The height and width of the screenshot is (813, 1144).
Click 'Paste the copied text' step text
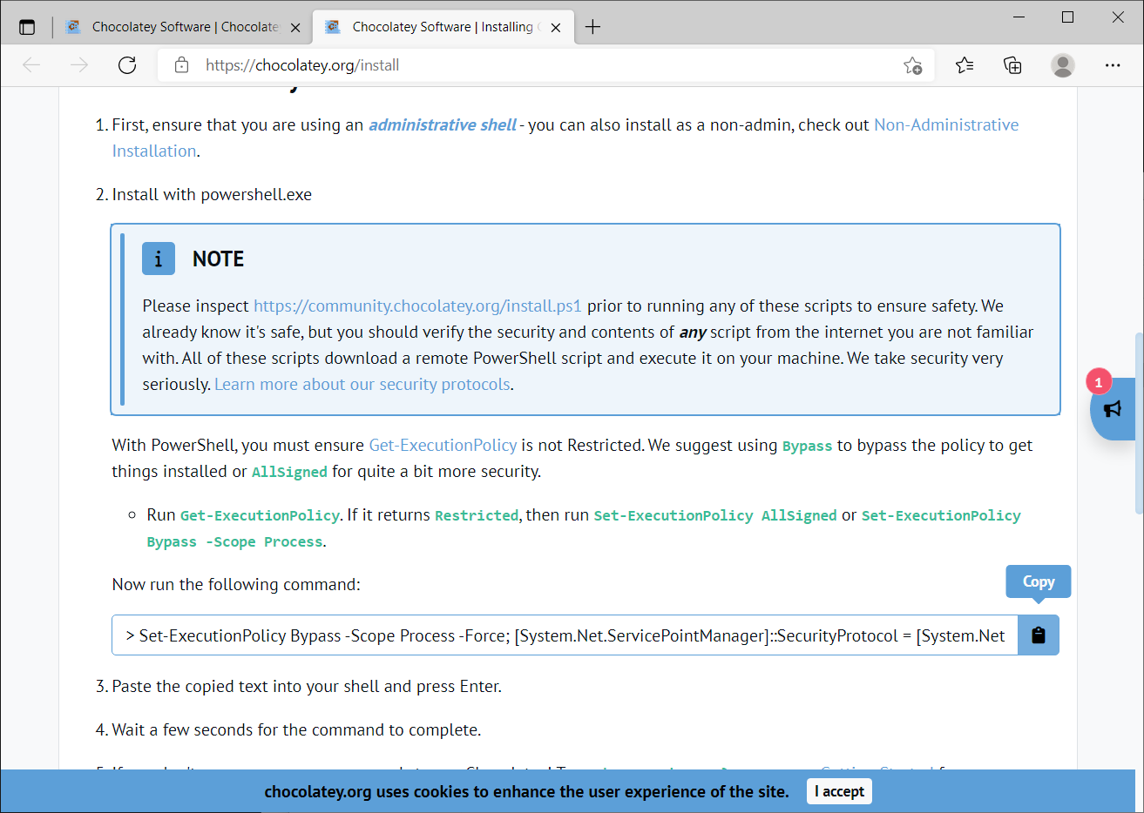tap(307, 686)
